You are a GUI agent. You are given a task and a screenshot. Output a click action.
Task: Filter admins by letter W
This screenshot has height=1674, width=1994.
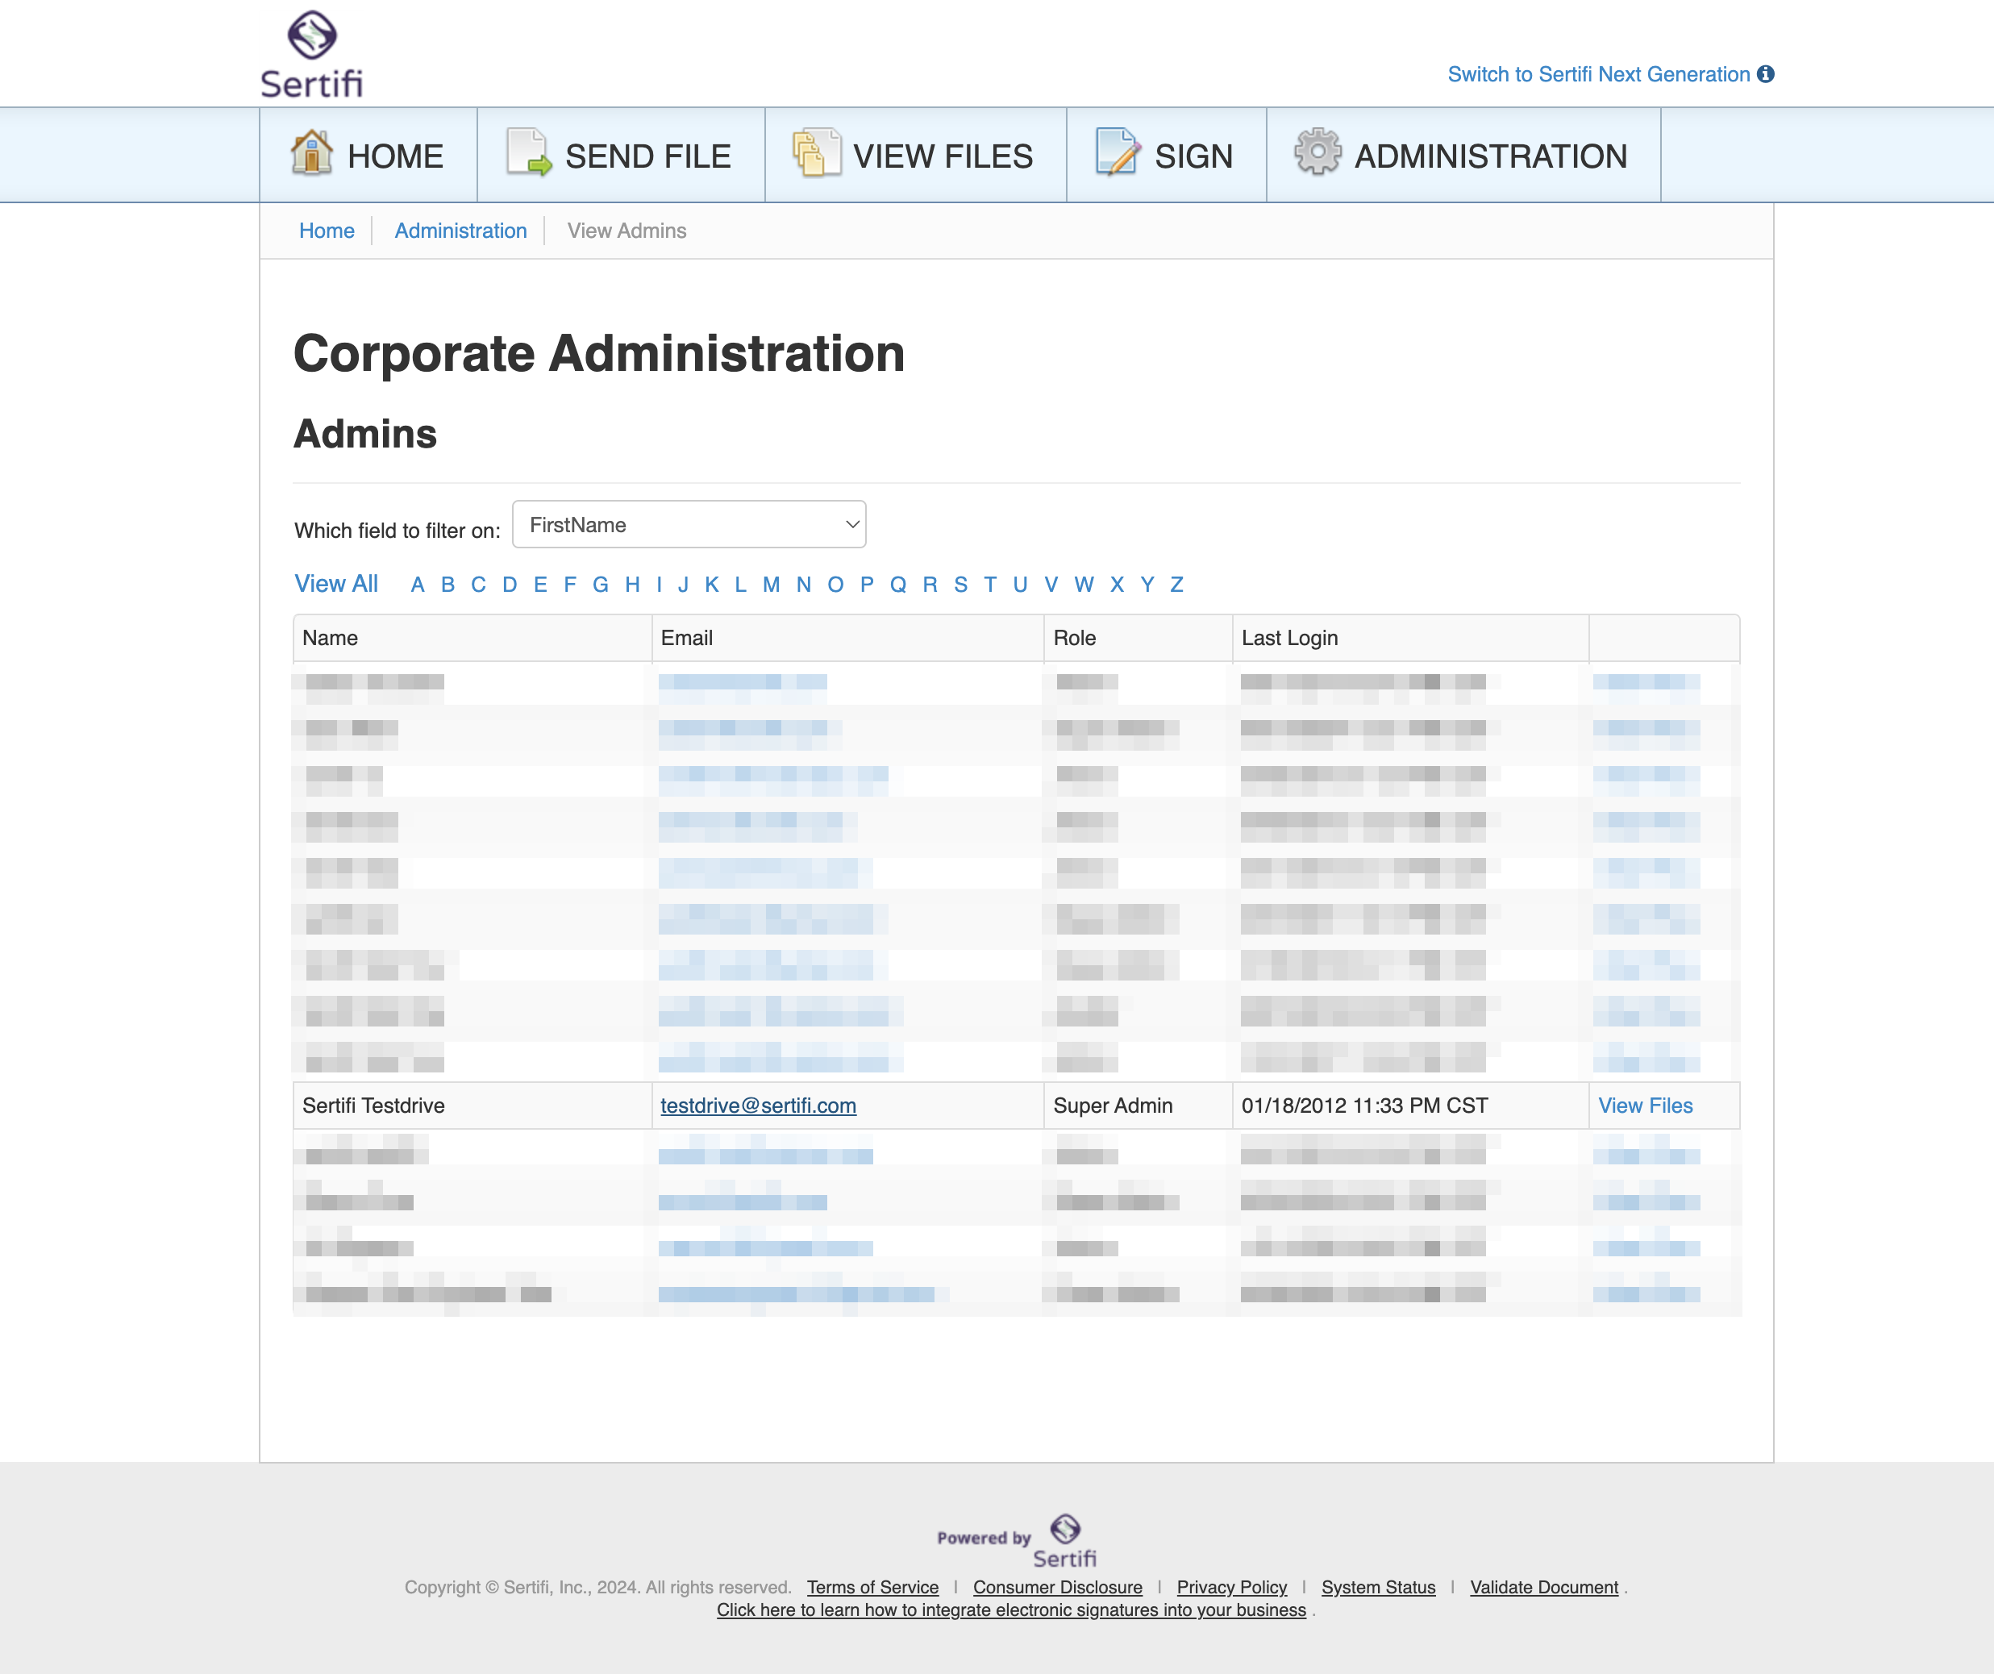[1084, 585]
